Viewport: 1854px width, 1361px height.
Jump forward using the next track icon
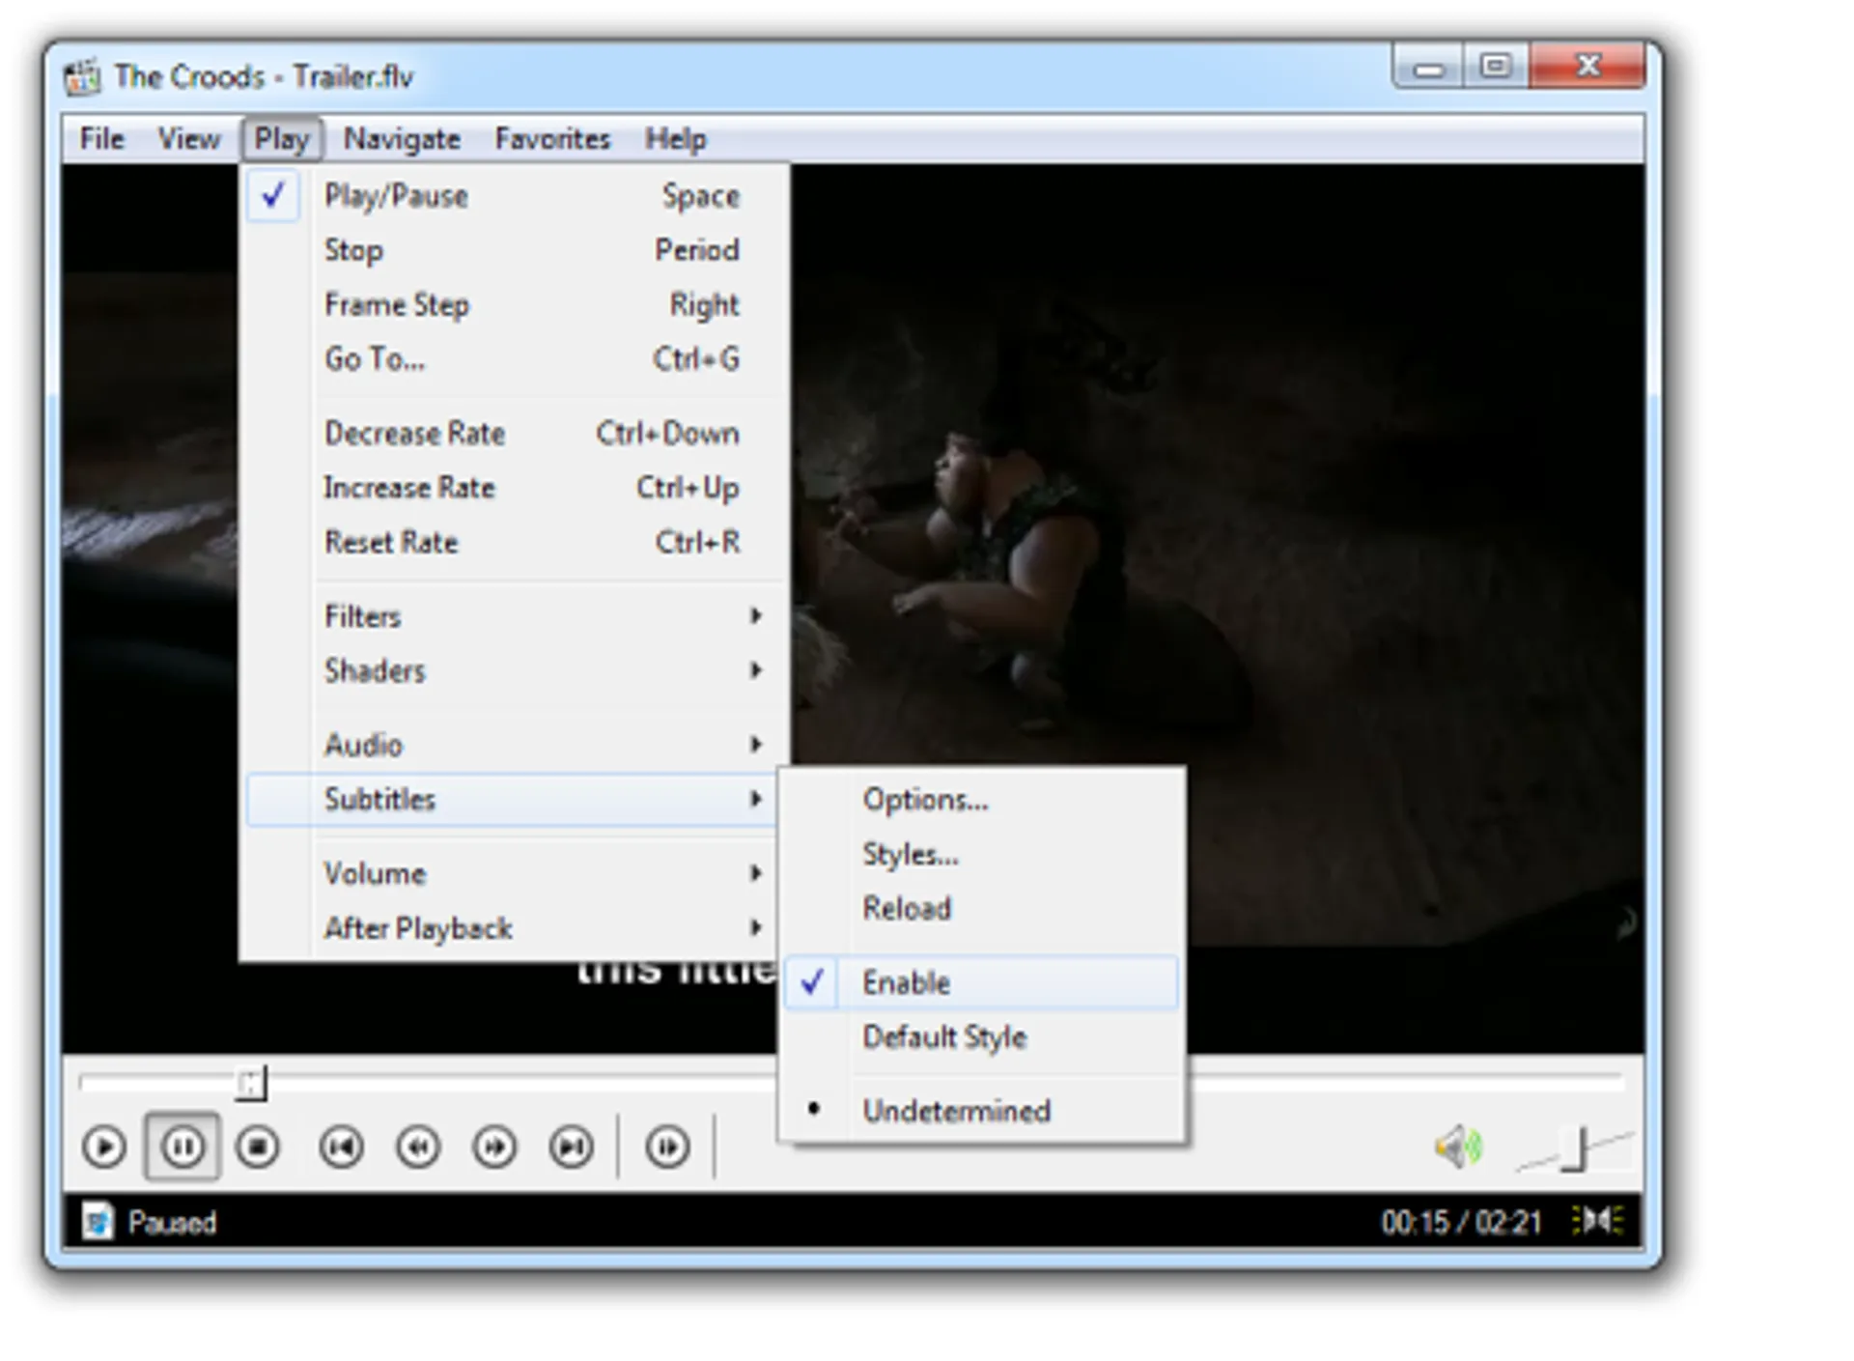(572, 1148)
